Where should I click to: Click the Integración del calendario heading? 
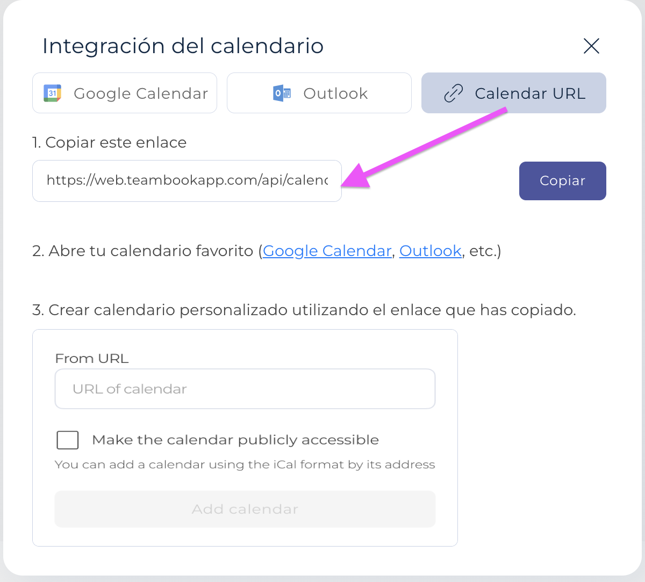point(183,46)
